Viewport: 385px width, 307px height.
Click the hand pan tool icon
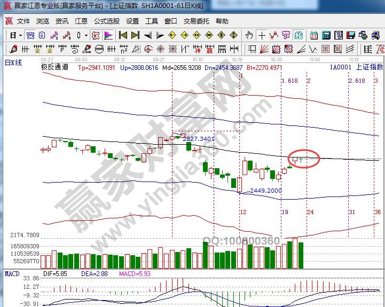(x=249, y=36)
